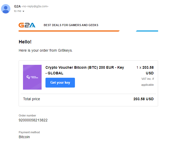Click the "Best deals for gamers and geeks" tagline
This screenshot has height=141, width=170.
[x=71, y=25]
